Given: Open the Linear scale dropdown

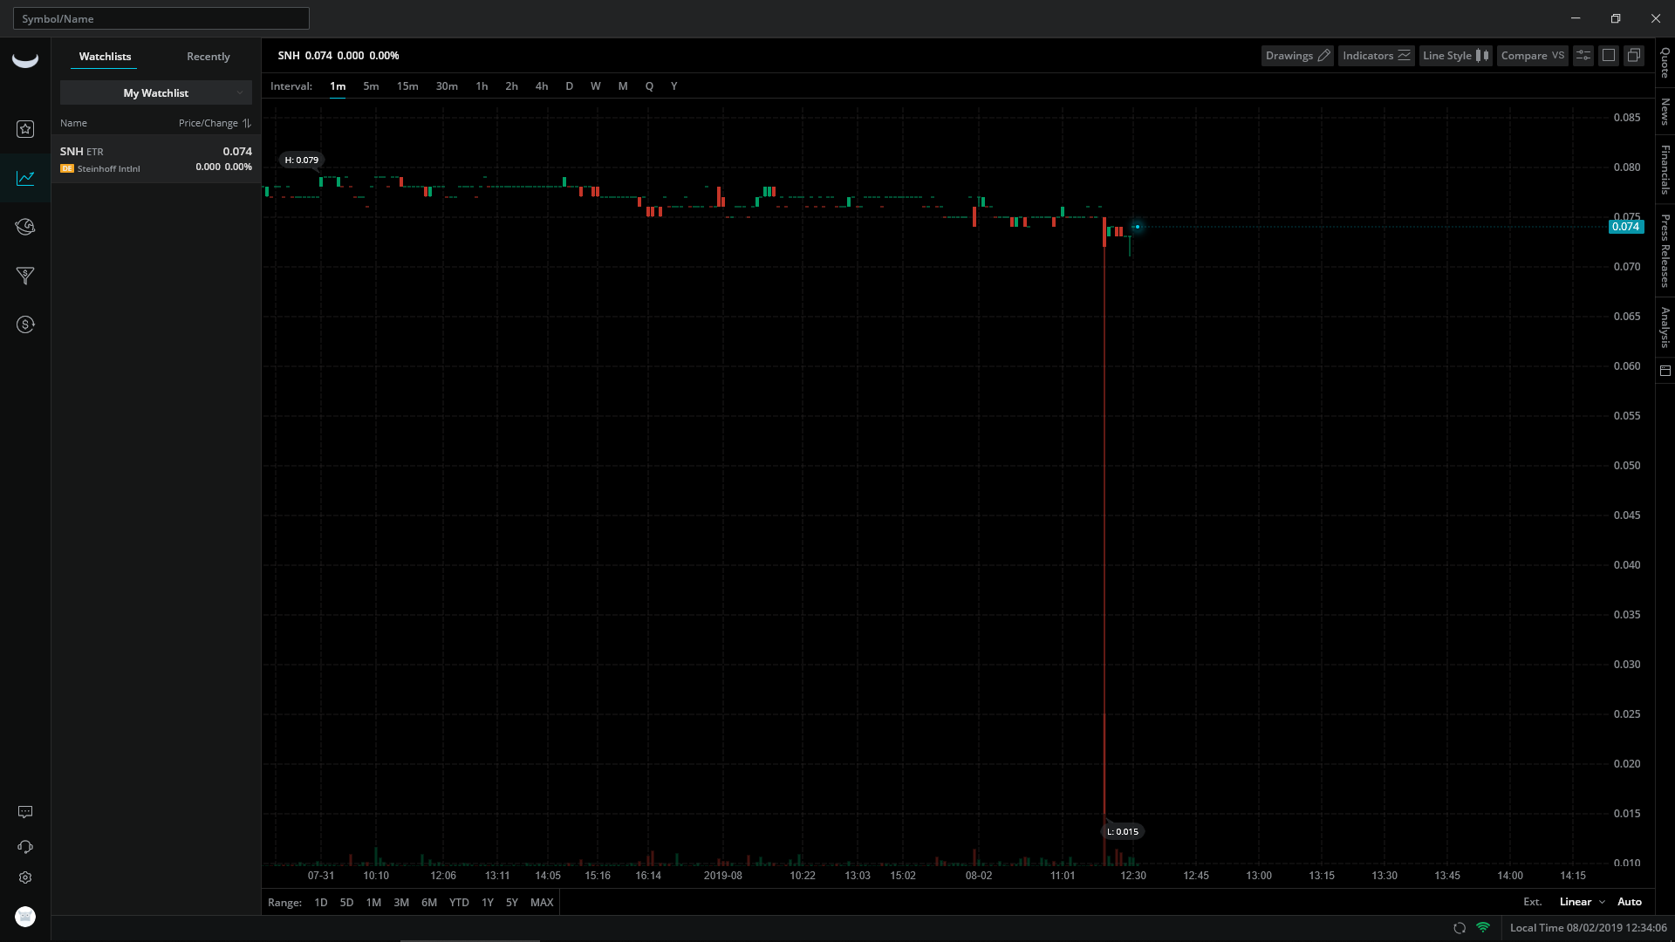Looking at the screenshot, I should (x=1582, y=902).
